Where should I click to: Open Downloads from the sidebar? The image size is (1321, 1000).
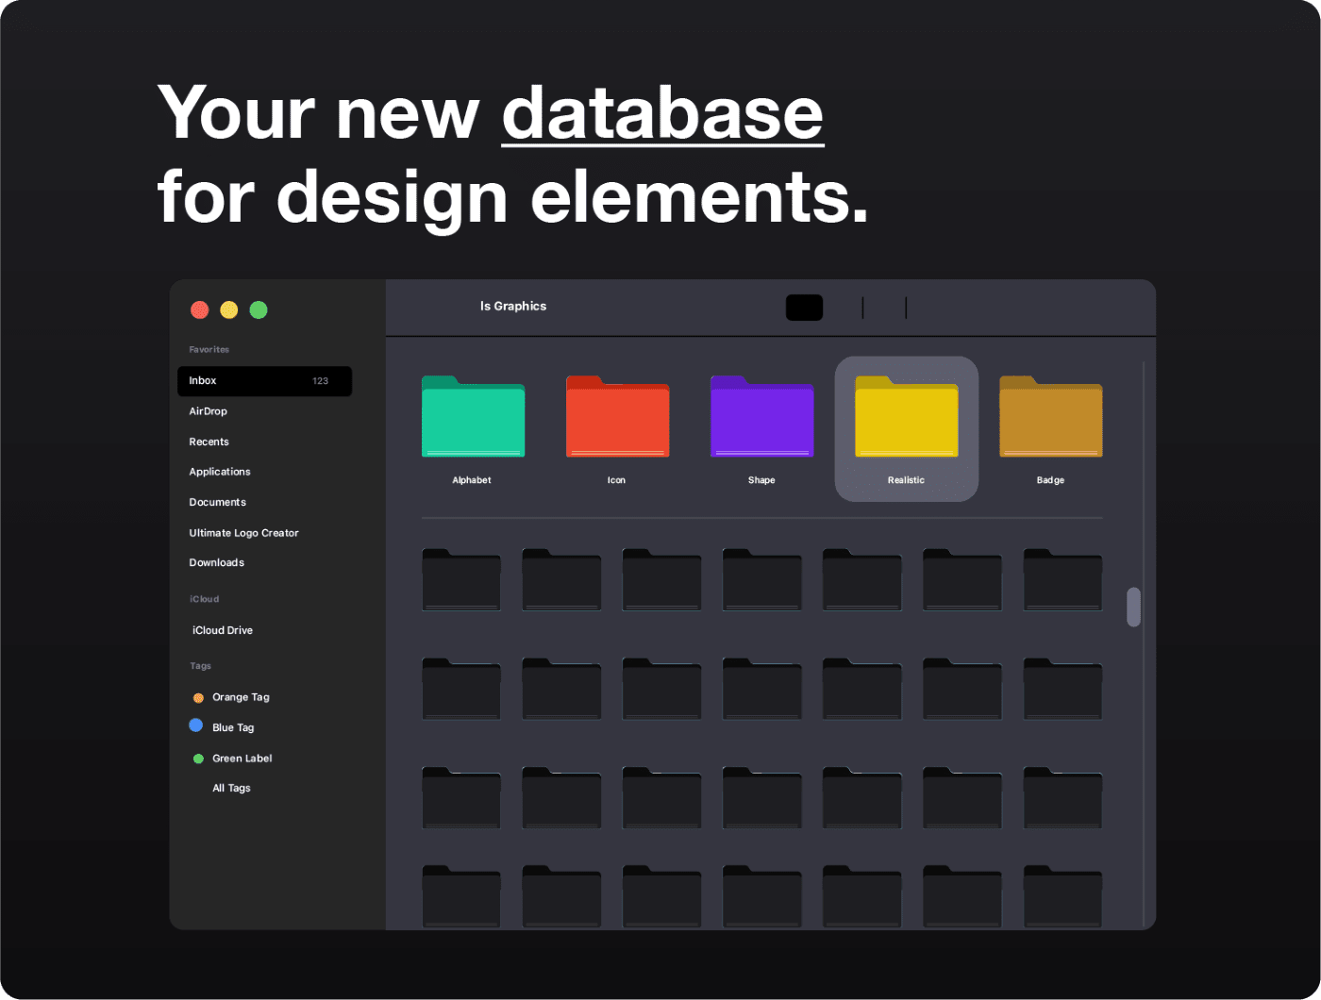point(217,563)
